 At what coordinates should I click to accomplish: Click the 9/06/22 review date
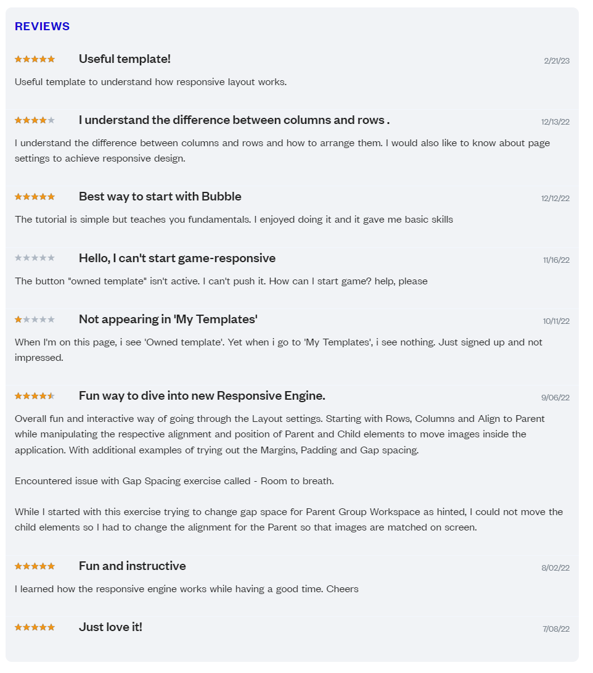tap(555, 397)
